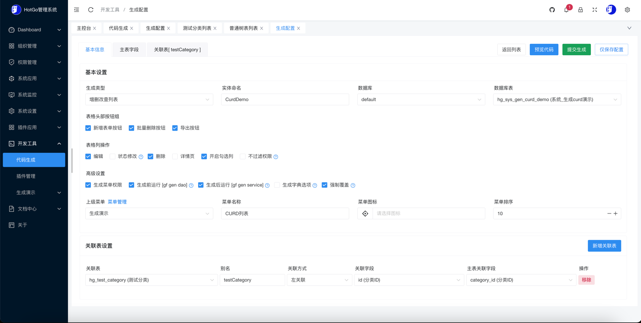
Task: Open the 关联方式 dropdown
Action: coord(319,280)
